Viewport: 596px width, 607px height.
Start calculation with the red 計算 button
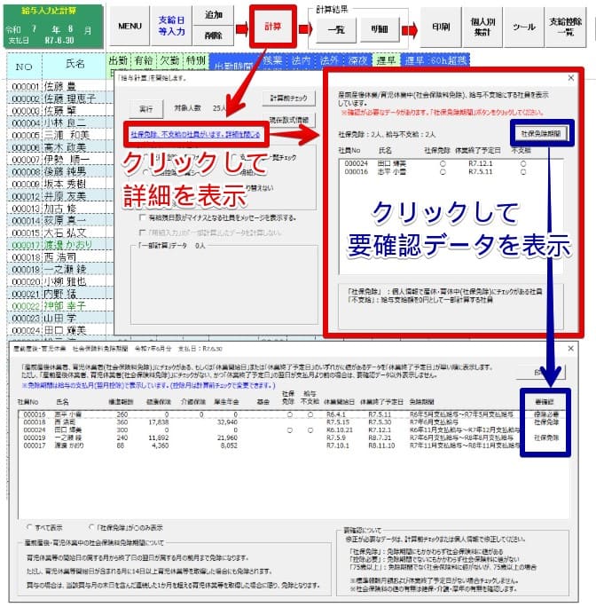click(x=273, y=27)
